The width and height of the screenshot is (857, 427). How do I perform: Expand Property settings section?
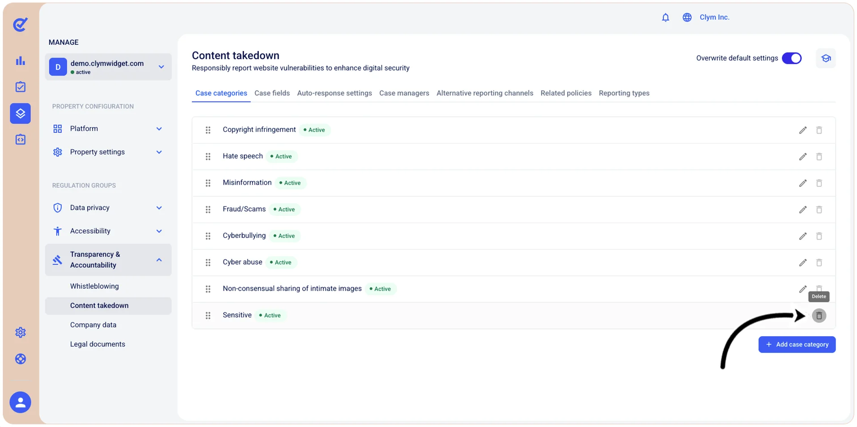108,152
